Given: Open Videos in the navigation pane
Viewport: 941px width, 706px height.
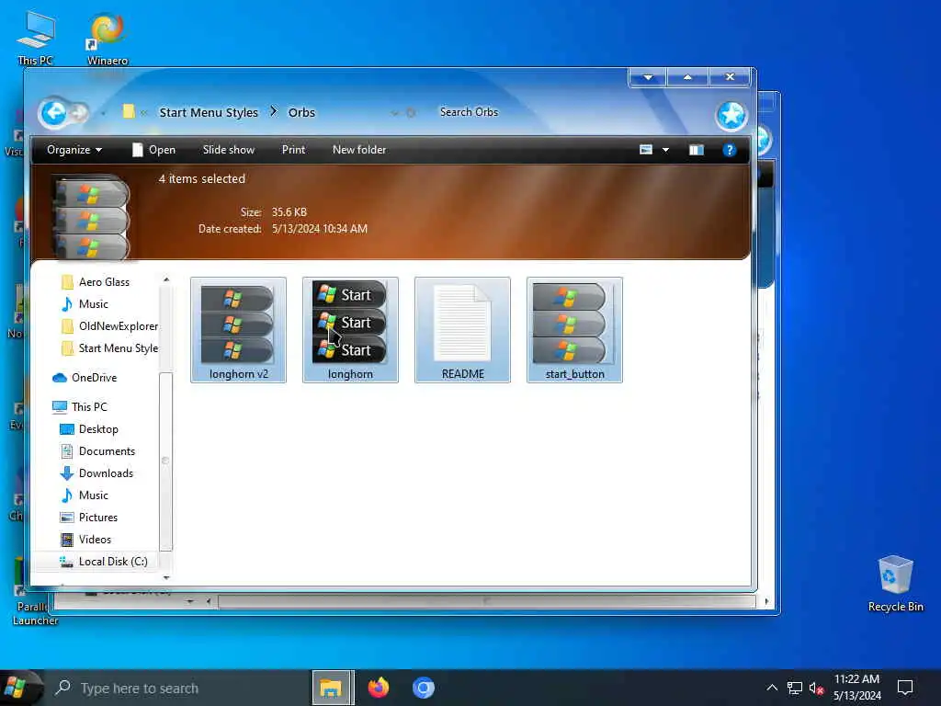Looking at the screenshot, I should point(85,540).
